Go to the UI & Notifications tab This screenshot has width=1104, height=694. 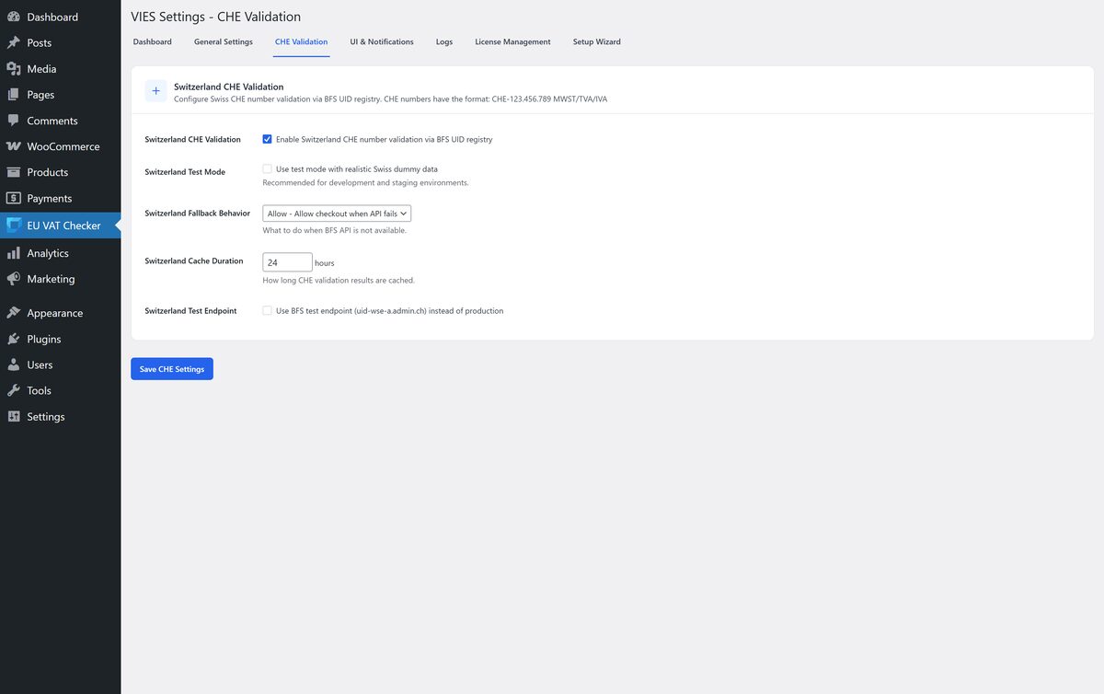tap(382, 42)
